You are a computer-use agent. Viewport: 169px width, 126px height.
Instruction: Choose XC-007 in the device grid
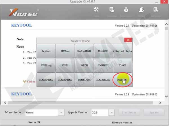tap(123, 65)
